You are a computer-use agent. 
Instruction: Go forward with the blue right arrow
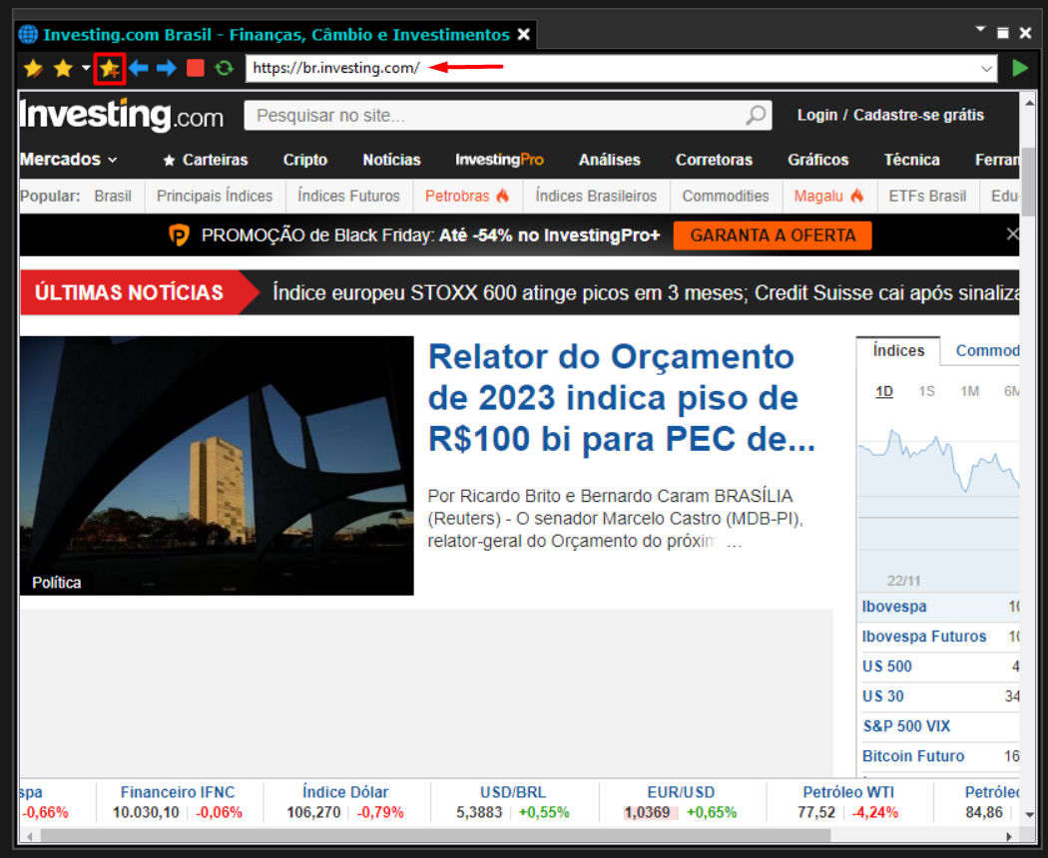pos(167,68)
